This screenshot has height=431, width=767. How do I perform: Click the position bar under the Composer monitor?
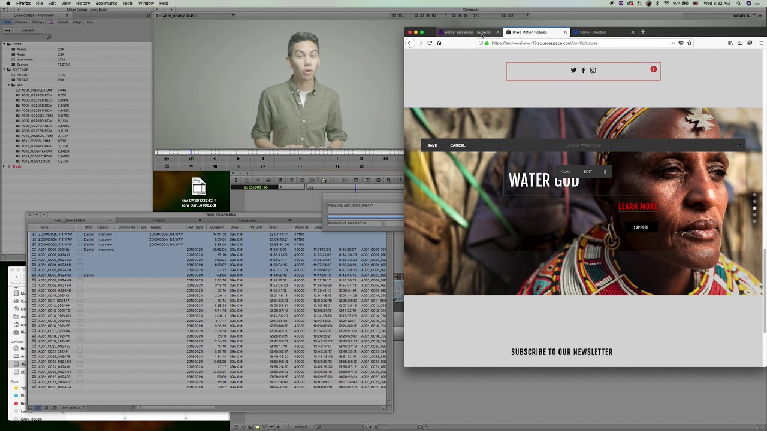(x=279, y=152)
